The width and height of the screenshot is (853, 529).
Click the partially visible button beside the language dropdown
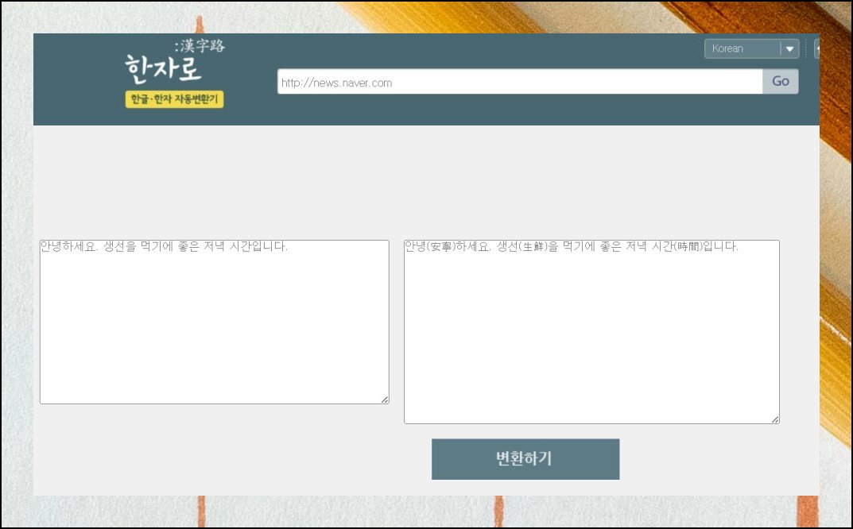click(x=816, y=48)
